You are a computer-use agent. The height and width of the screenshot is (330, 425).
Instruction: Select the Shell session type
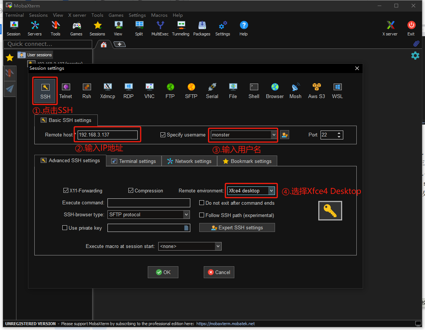(254, 91)
